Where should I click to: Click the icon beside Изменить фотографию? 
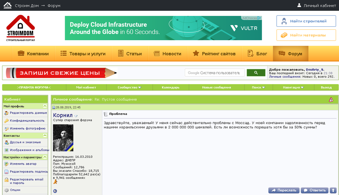(6, 129)
